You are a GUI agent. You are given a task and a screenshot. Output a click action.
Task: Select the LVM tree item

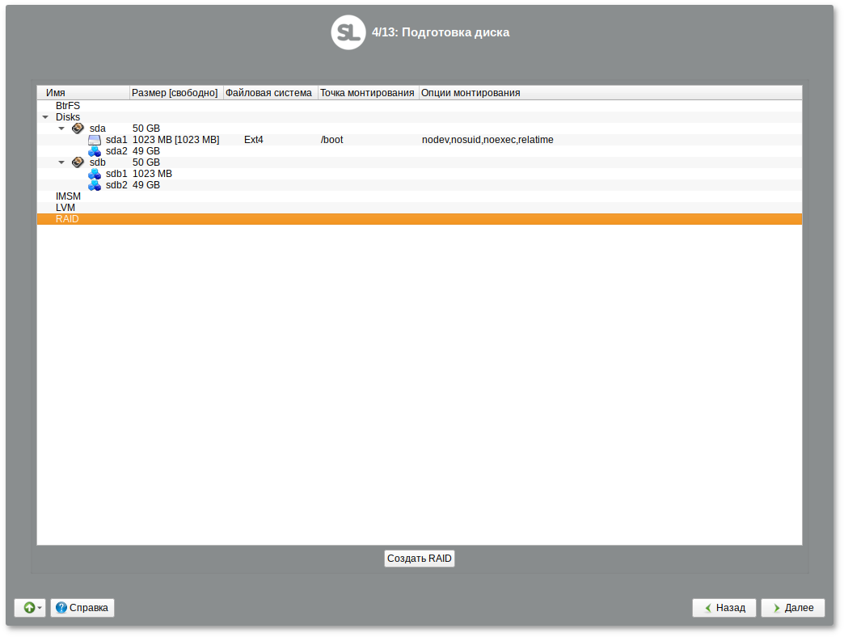[65, 208]
